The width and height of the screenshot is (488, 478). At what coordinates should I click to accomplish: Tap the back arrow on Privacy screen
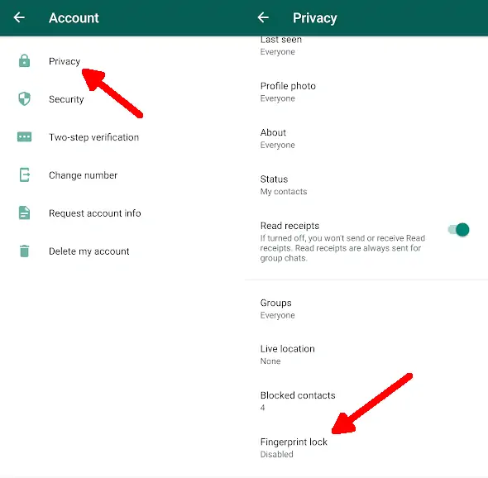pos(263,17)
